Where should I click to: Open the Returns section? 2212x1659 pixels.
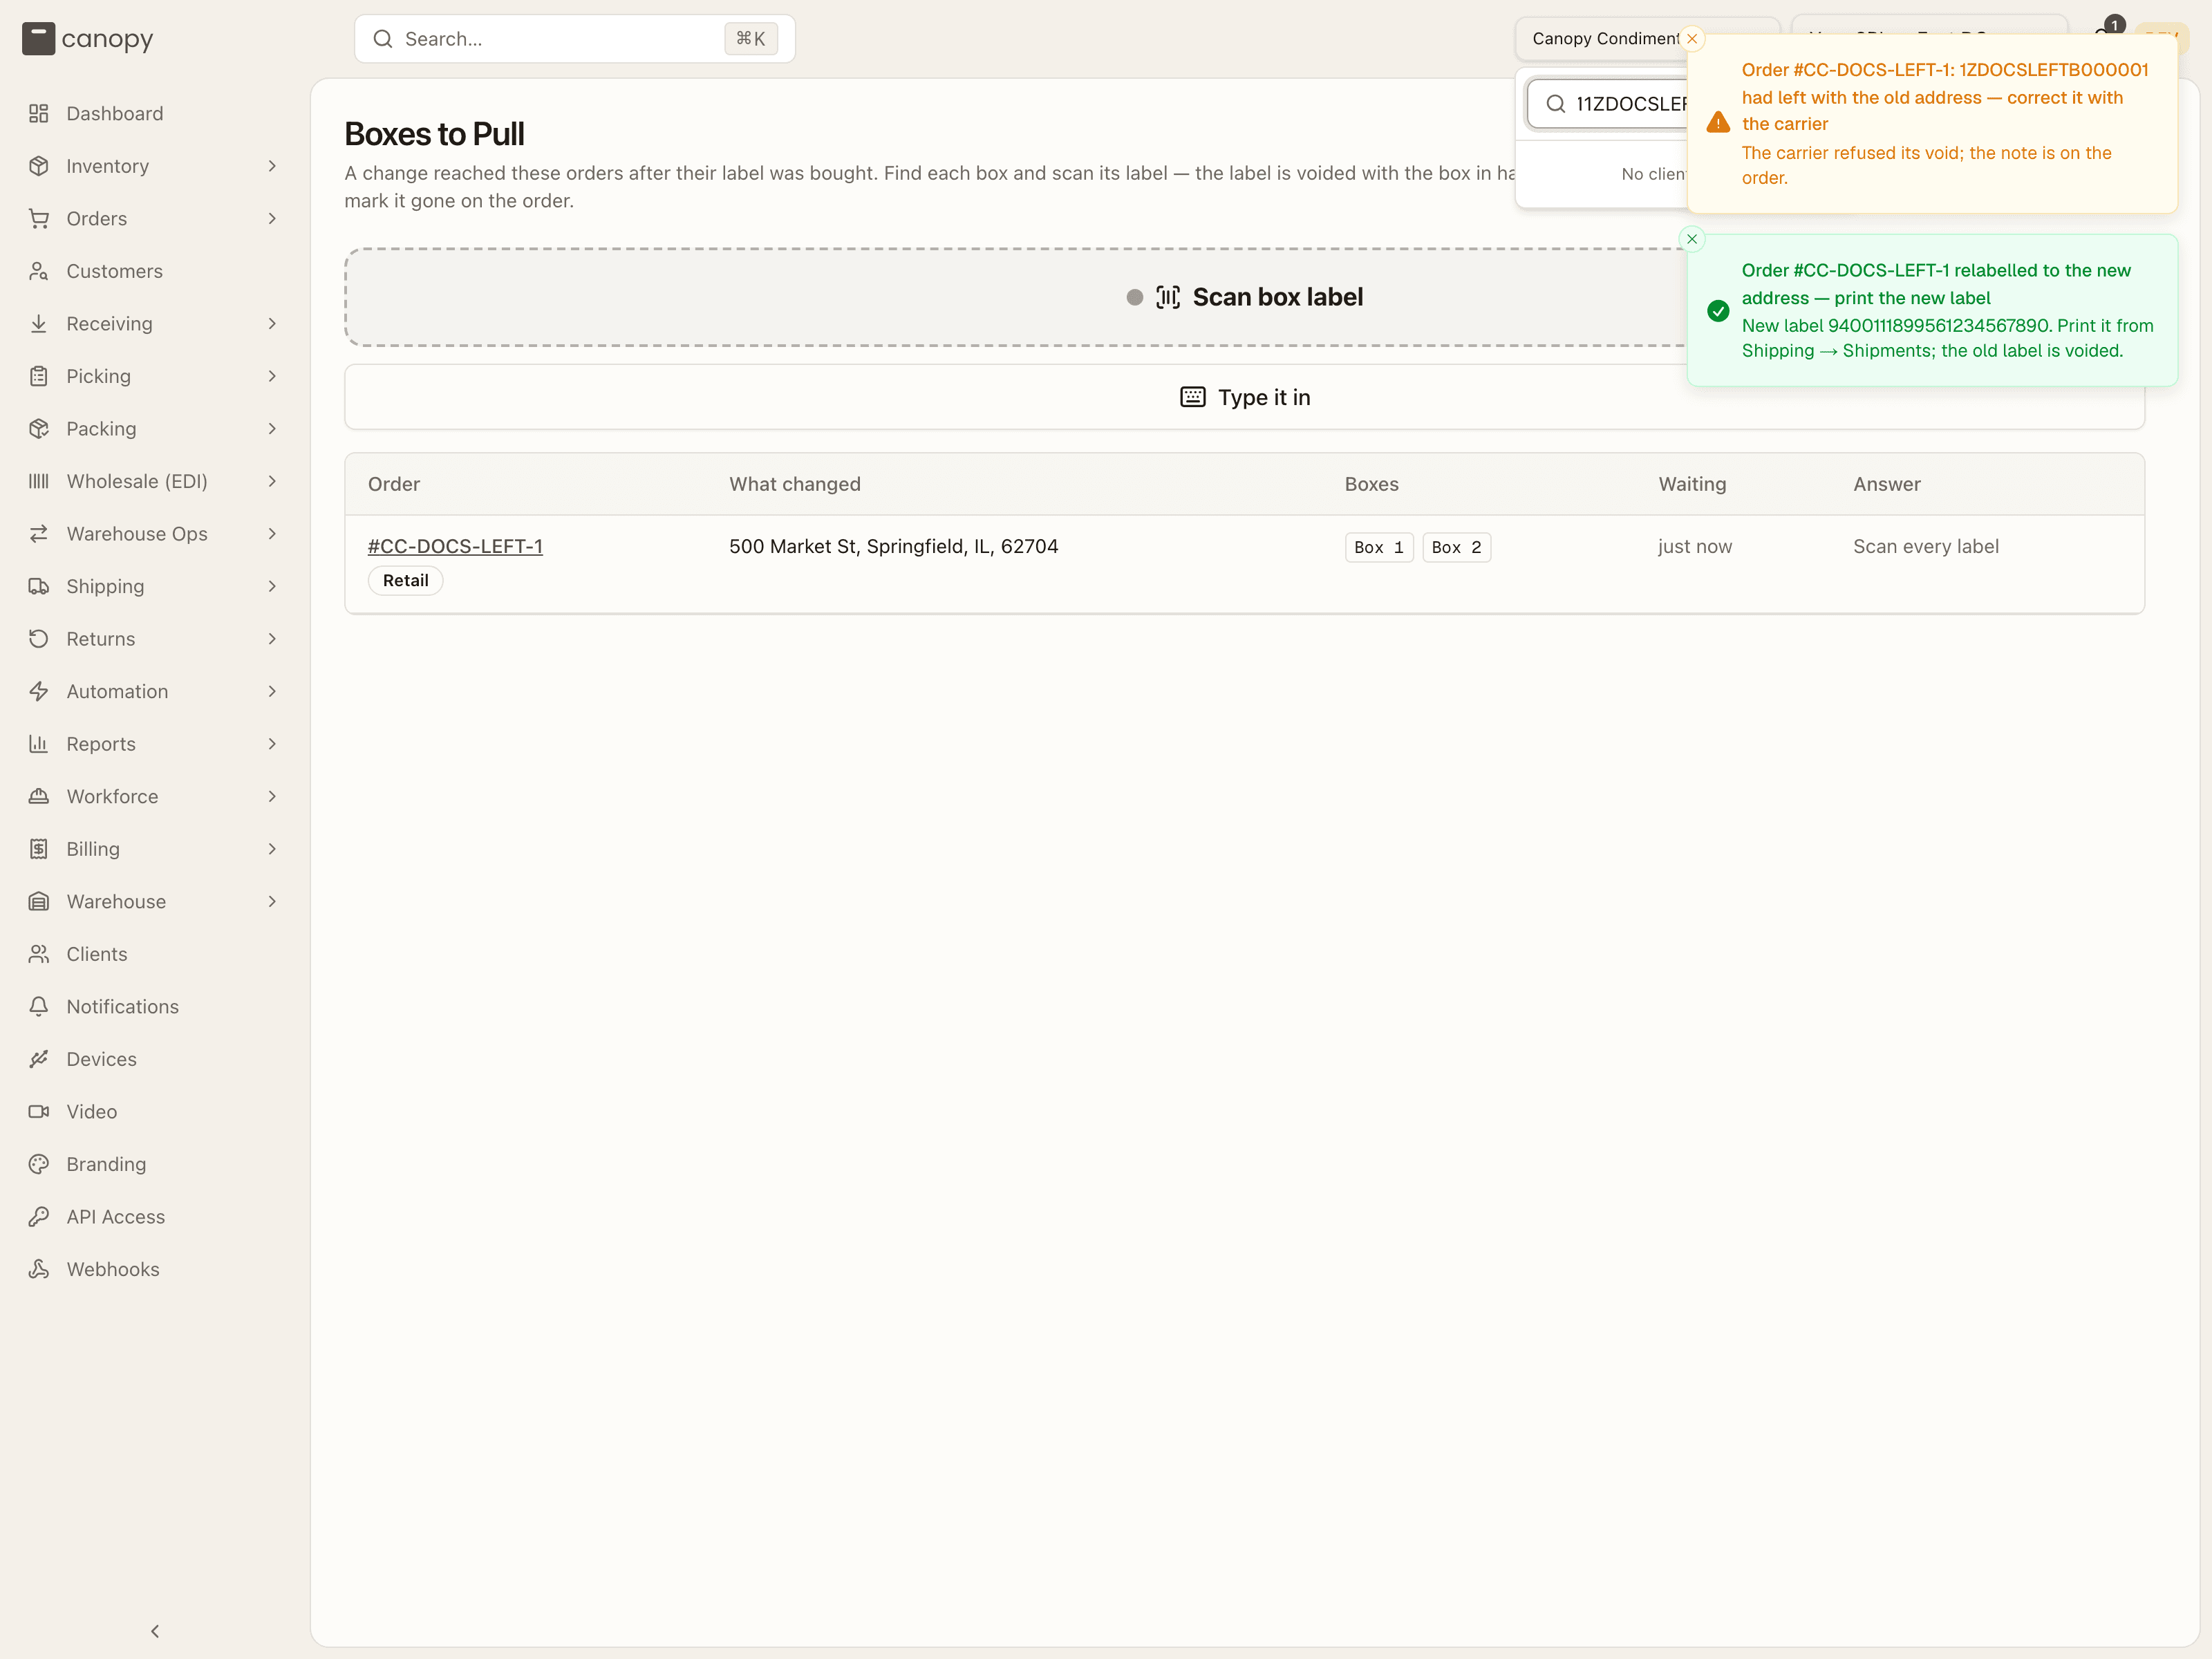[155, 639]
